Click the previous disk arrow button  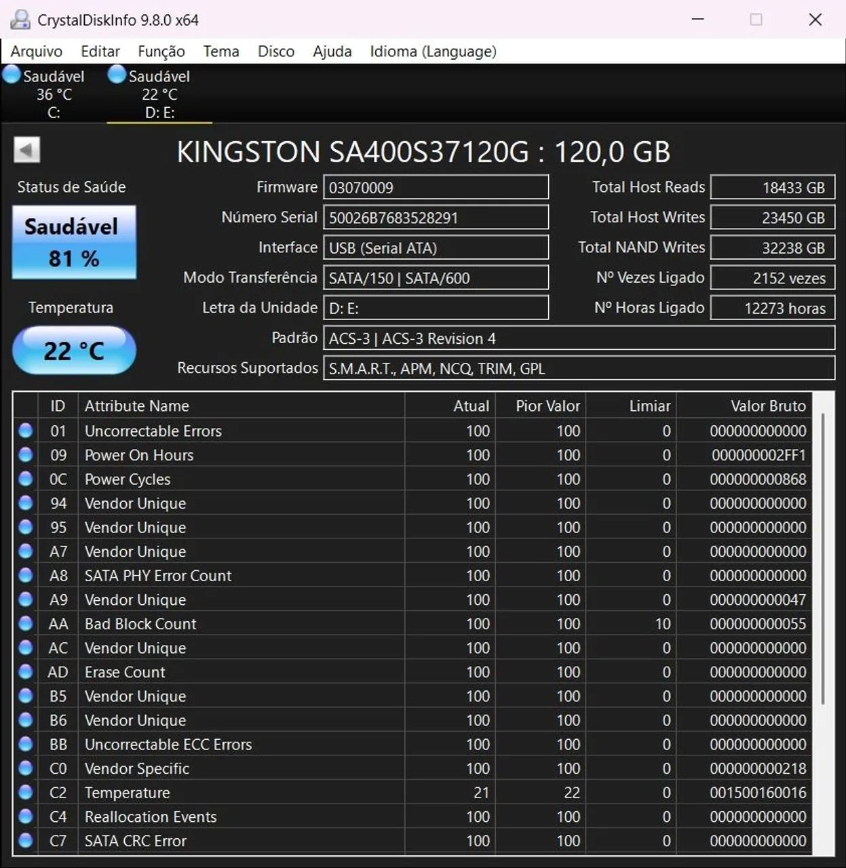tap(27, 150)
